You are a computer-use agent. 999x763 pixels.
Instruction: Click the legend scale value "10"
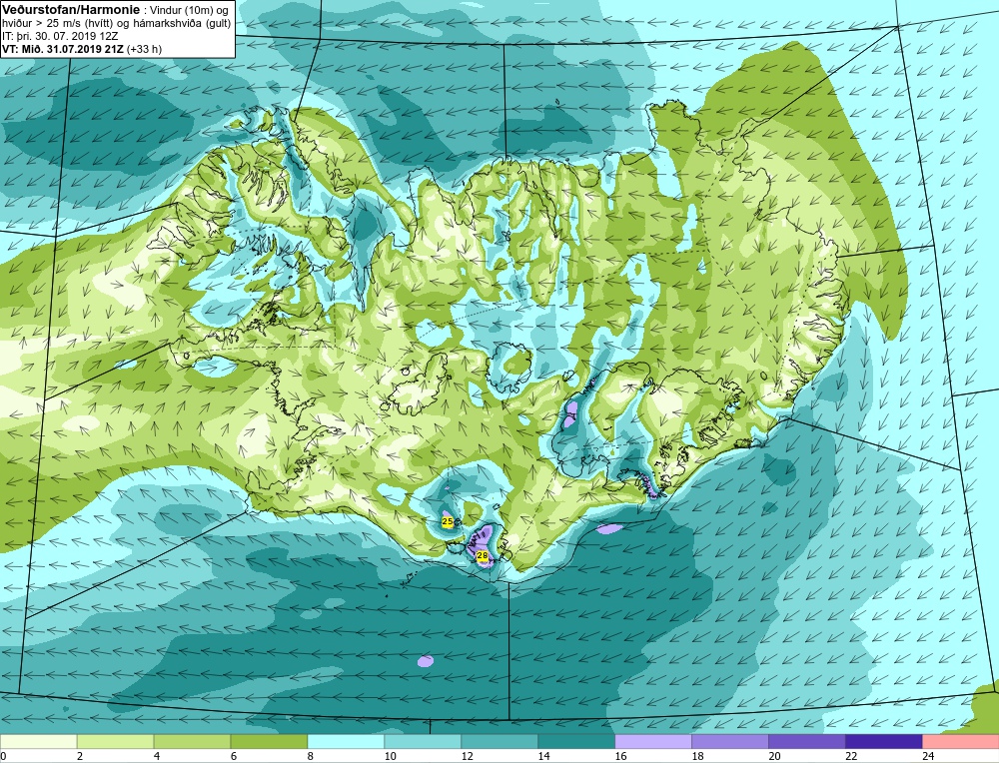pyautogui.click(x=390, y=756)
